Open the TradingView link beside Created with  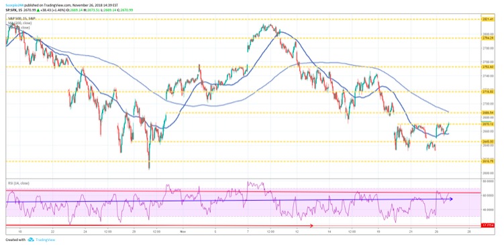coord(45,240)
